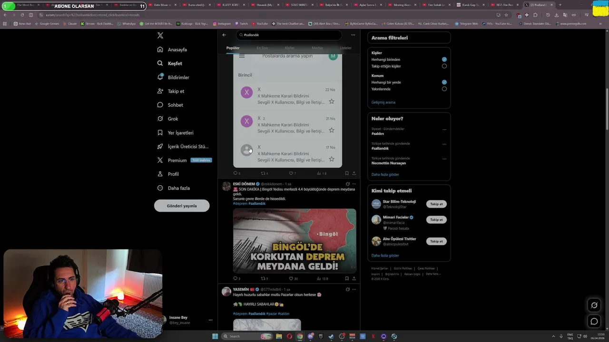
Task: Click Daha fazla göster under trends
Action: tap(385, 174)
